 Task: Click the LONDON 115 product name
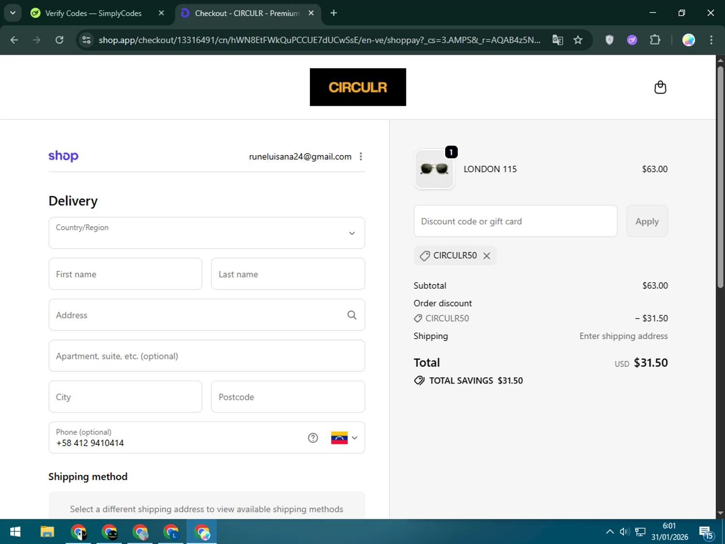[x=490, y=169]
